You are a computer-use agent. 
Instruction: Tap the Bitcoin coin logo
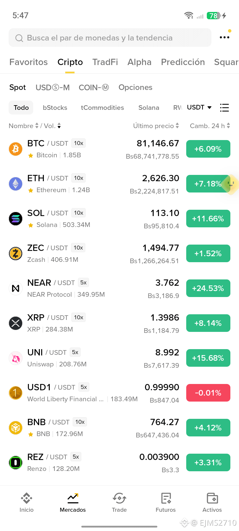[x=16, y=149]
